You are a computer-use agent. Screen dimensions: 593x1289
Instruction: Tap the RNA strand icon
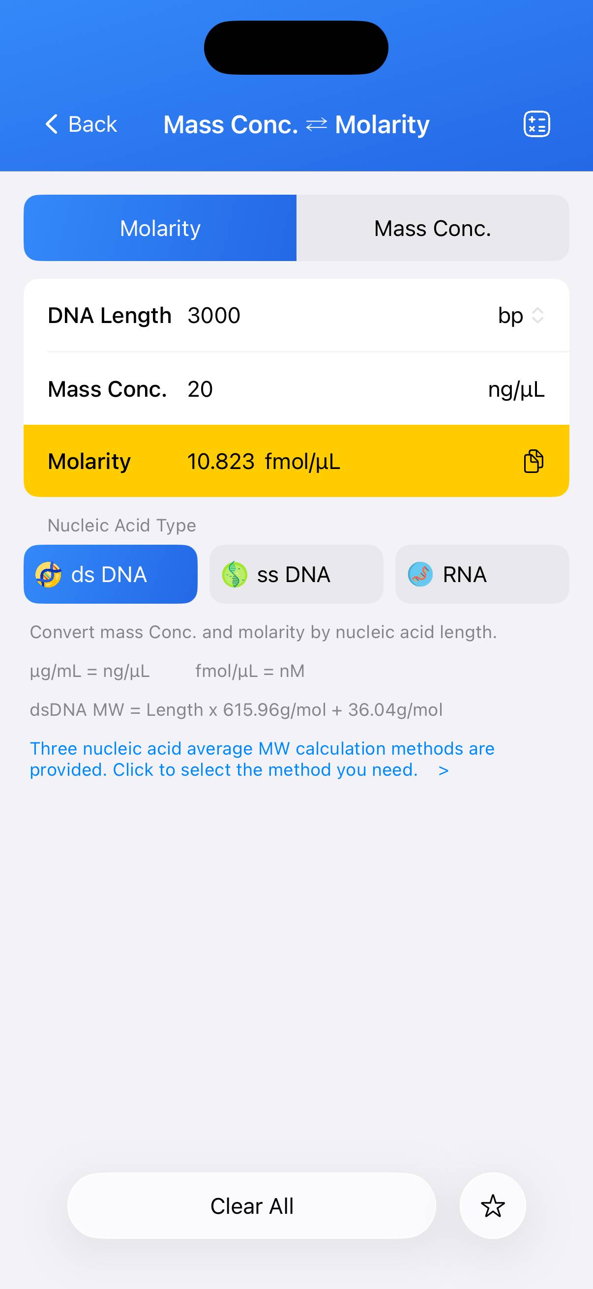[420, 574]
